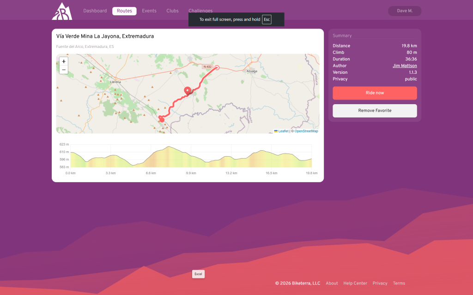473x295 pixels.
Task: Click the white route endpoint marker near N-432
Action: point(217,68)
